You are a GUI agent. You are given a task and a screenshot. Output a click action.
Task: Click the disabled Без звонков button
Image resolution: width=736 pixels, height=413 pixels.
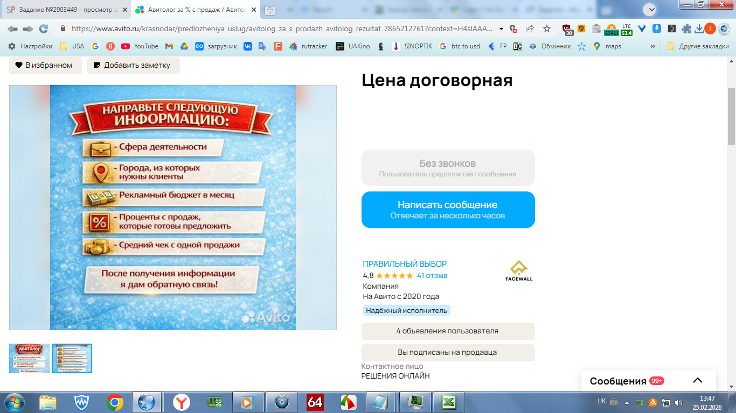(x=448, y=168)
